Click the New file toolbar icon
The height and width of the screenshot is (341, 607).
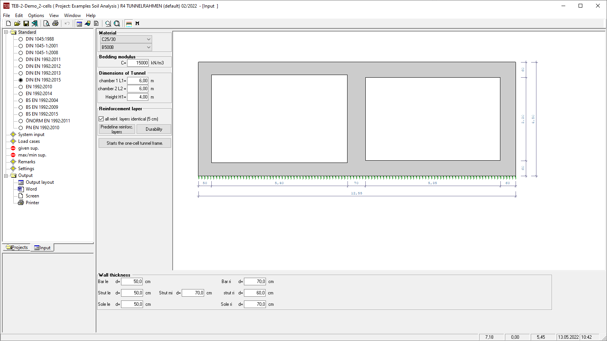8,23
